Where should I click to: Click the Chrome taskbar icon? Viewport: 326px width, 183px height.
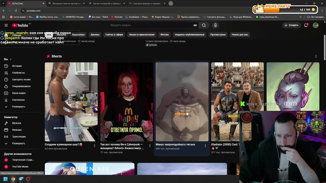pyautogui.click(x=13, y=179)
